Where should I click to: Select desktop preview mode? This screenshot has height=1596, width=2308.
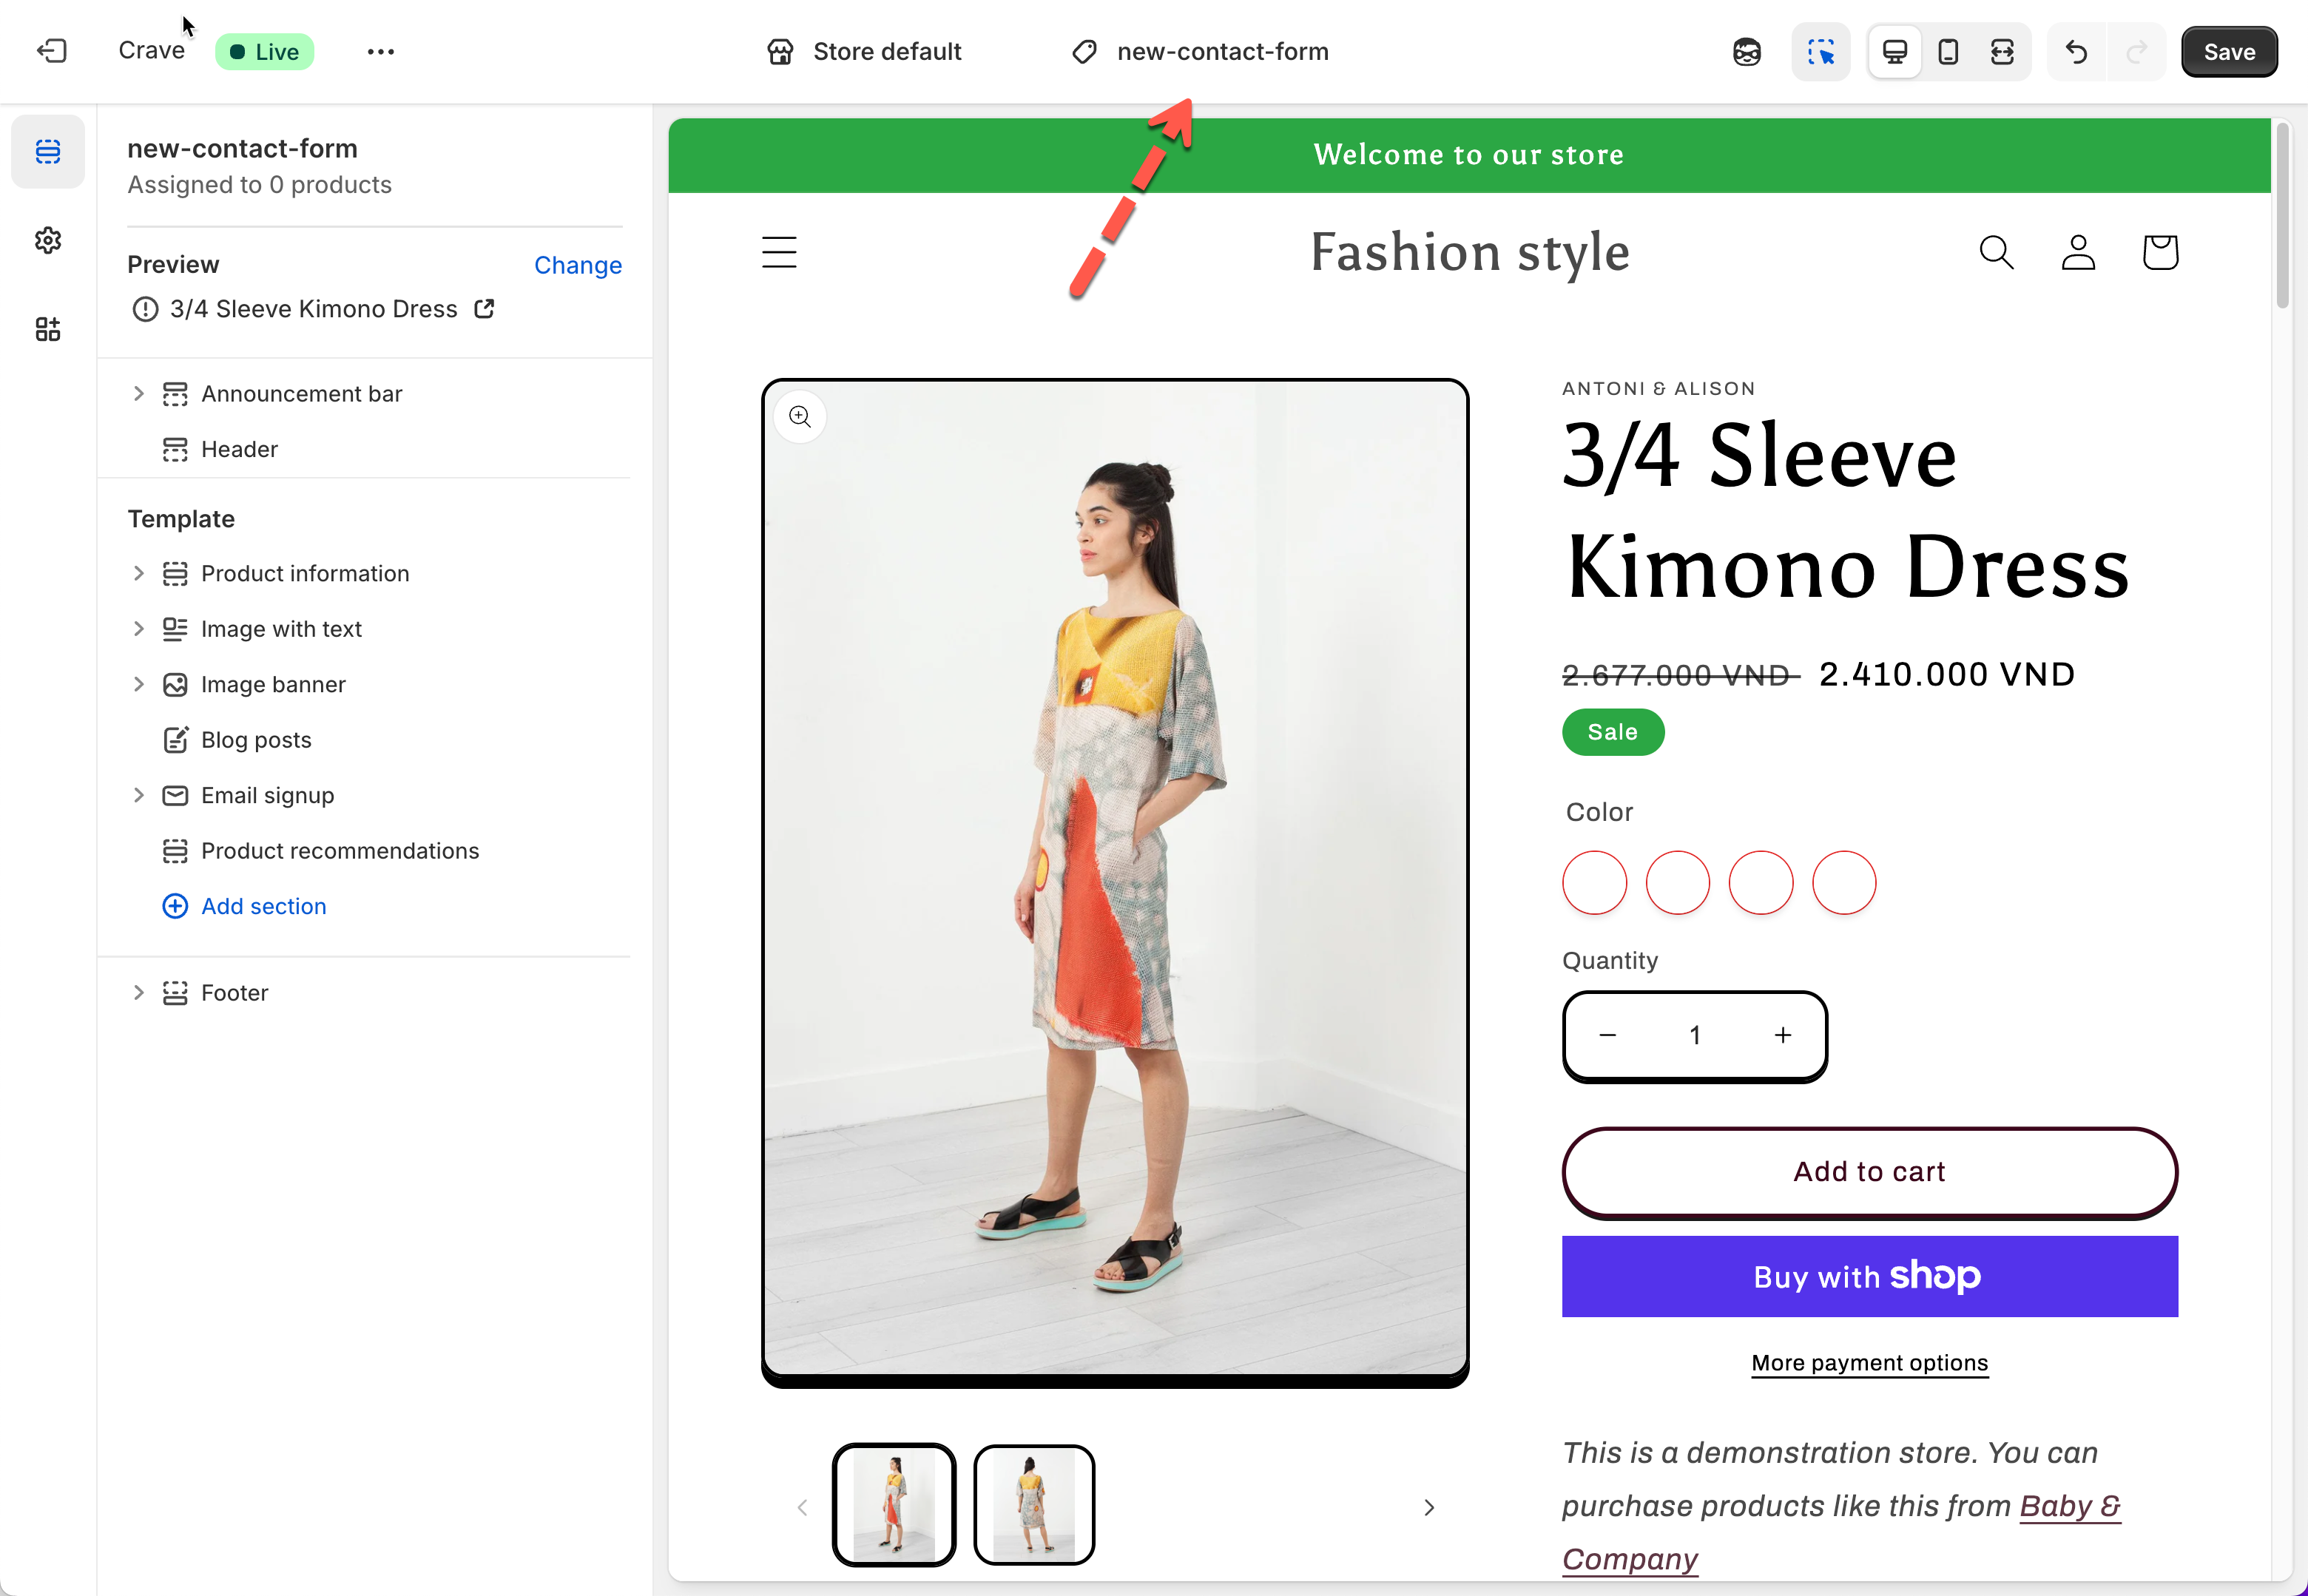point(1894,51)
